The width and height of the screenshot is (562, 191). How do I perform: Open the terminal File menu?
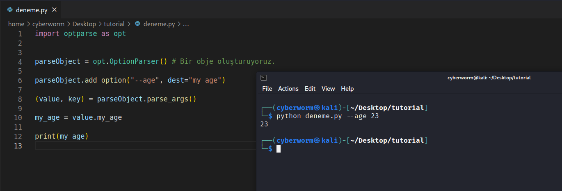(x=267, y=89)
